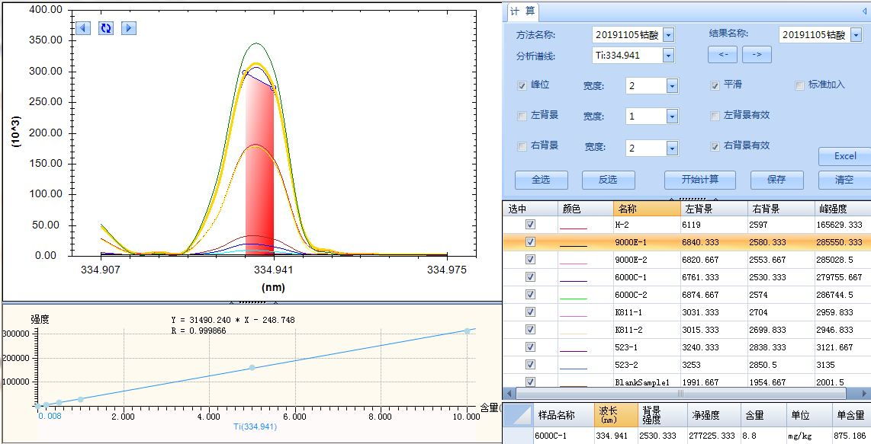The image size is (871, 444).
Task: Enable the 左背景 checkbox
Action: [522, 116]
